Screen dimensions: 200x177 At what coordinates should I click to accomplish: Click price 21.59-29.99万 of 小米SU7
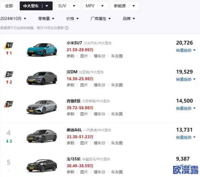click(80, 50)
